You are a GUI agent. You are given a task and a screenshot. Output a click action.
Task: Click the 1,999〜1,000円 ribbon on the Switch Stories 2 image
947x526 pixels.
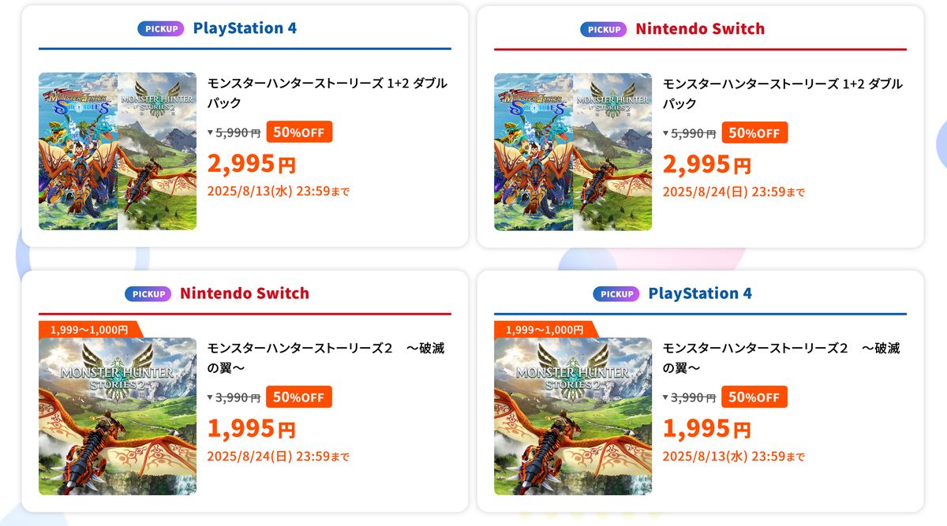(x=88, y=330)
